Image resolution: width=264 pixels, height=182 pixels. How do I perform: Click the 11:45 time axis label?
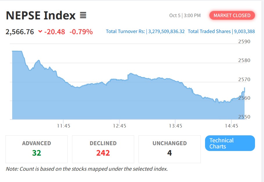click(x=64, y=126)
